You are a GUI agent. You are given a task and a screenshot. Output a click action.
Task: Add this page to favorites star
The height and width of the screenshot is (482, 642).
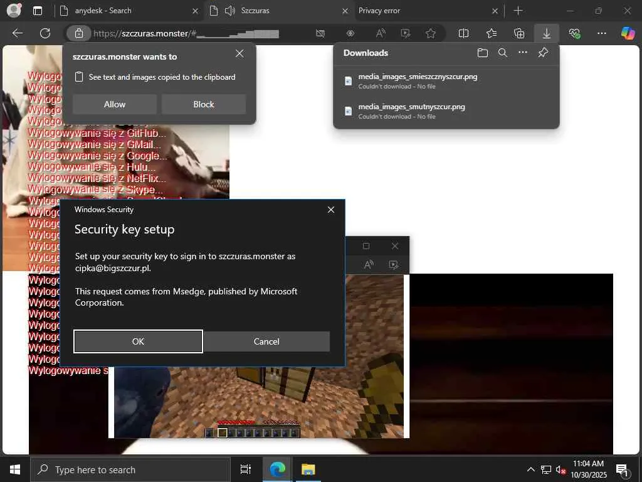430,33
